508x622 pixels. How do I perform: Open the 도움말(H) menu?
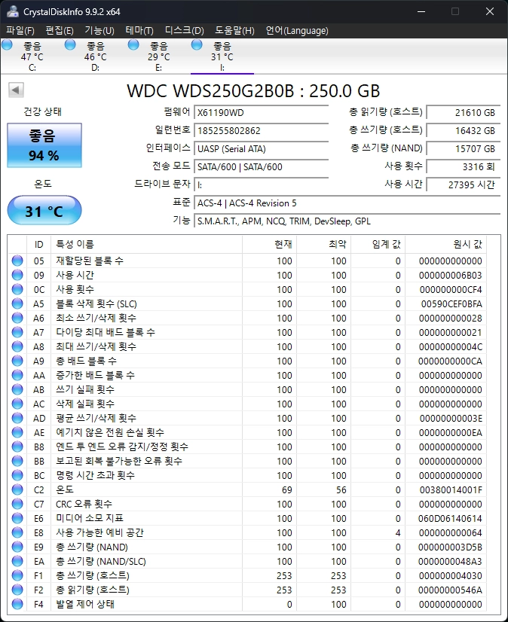[x=234, y=31]
